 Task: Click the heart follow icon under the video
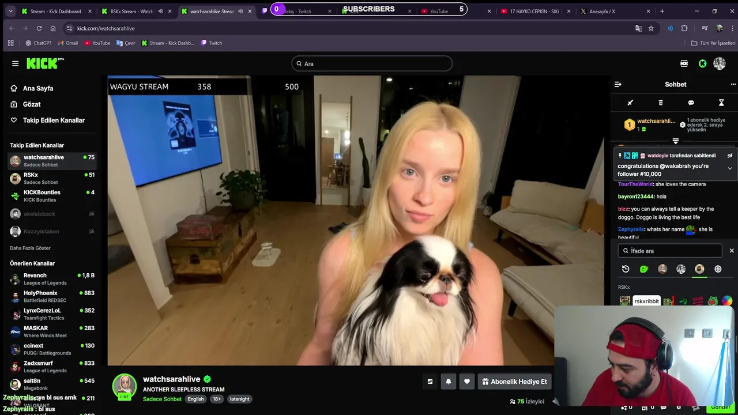pyautogui.click(x=467, y=382)
